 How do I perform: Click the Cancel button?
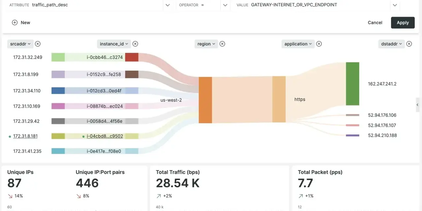(375, 23)
